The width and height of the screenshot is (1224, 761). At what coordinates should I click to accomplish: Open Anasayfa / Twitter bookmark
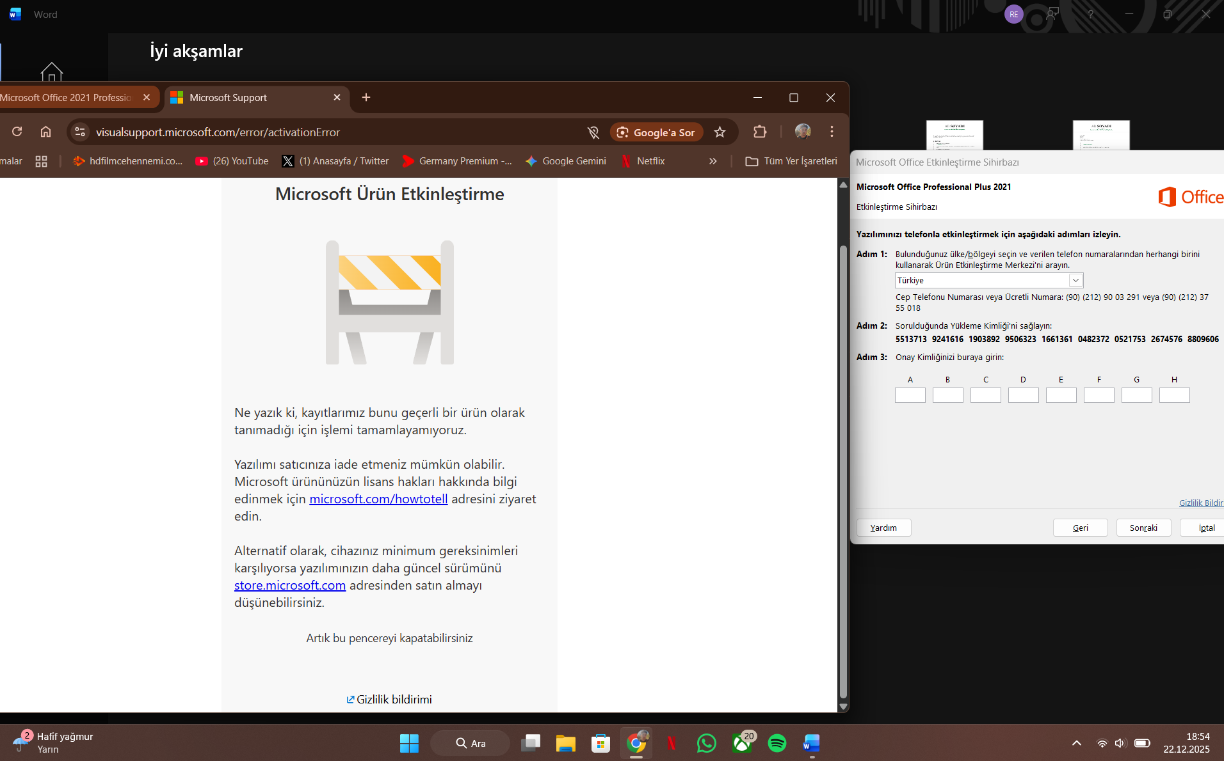click(335, 161)
